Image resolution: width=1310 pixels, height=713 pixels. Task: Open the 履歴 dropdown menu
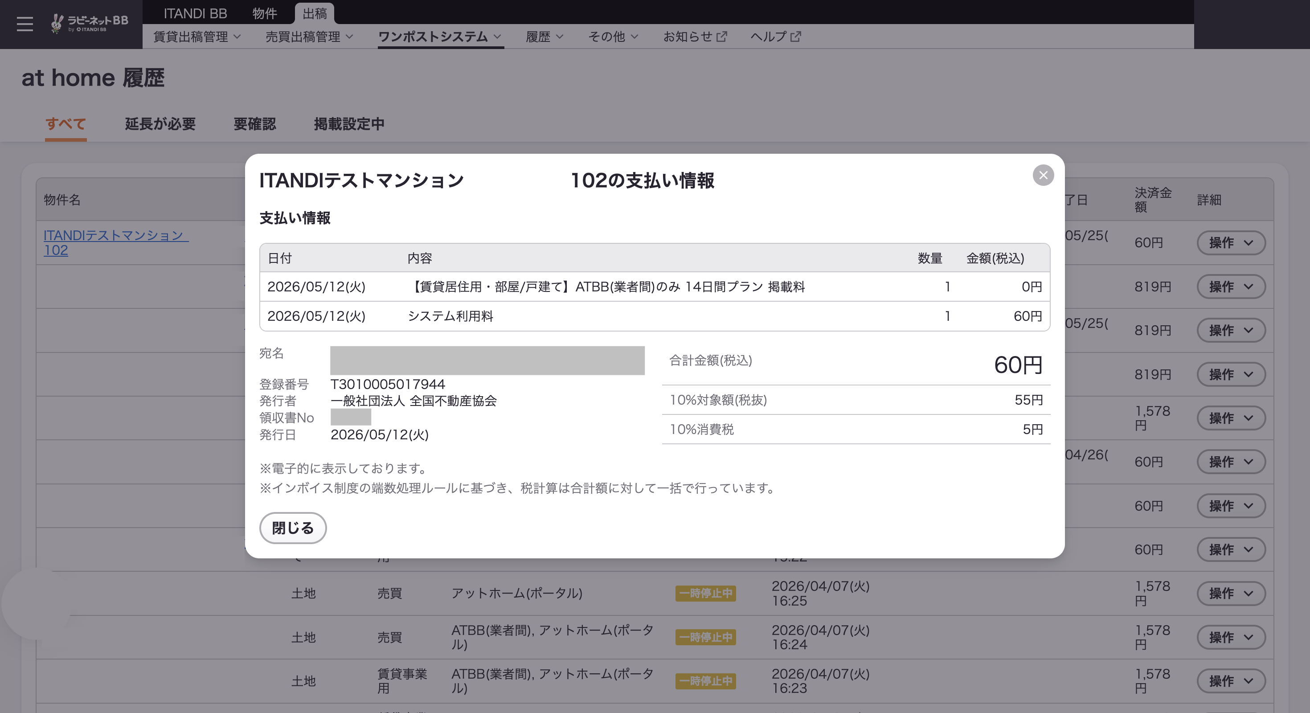[544, 37]
